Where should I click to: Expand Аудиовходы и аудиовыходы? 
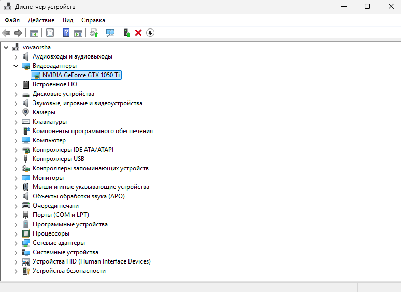point(16,57)
